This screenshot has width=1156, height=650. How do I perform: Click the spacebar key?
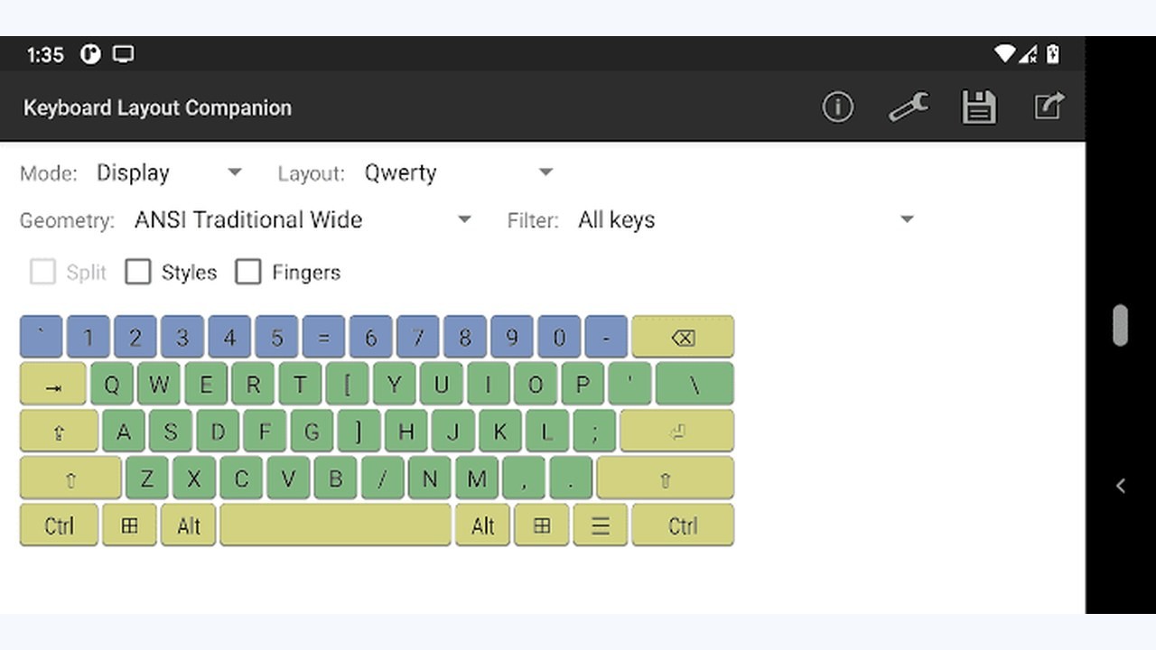tap(335, 525)
